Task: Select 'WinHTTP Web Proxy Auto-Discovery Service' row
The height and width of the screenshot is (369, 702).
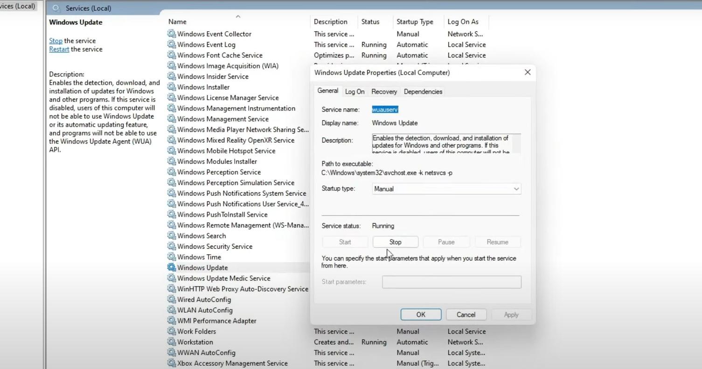Action: [238, 289]
